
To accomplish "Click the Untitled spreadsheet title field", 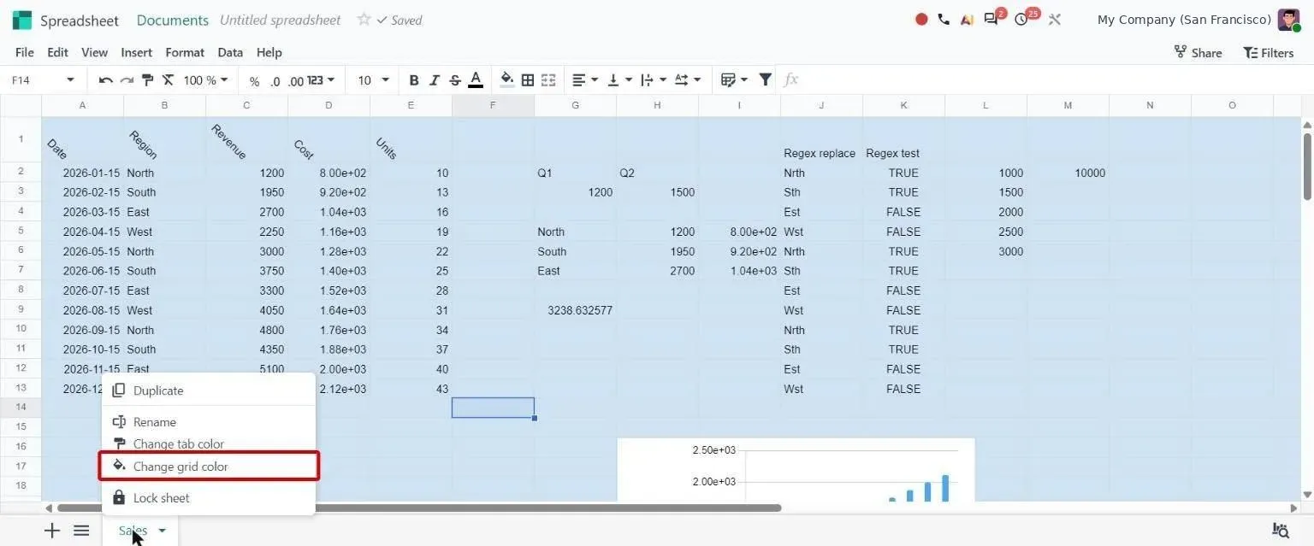I will tap(281, 20).
